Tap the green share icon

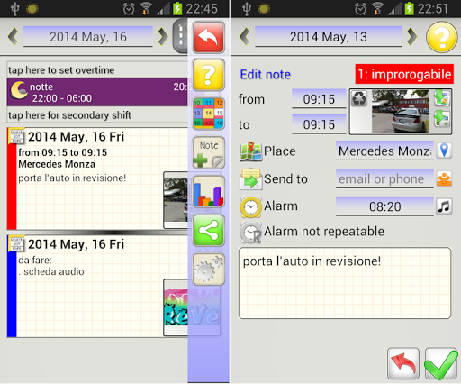[208, 231]
